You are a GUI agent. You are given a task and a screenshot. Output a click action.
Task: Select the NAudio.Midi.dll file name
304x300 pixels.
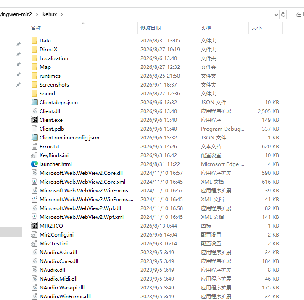58,279
